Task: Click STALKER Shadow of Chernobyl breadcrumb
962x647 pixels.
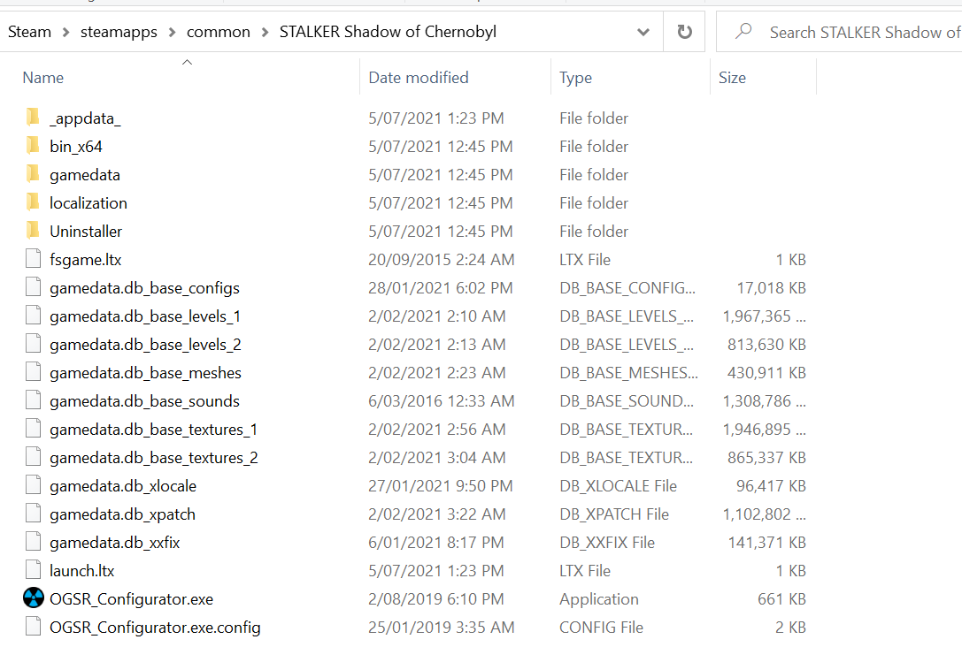Action: tap(388, 32)
